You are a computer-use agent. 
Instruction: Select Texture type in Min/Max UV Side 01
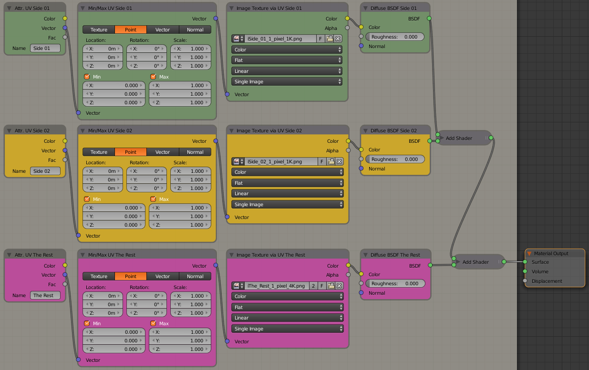[99, 30]
